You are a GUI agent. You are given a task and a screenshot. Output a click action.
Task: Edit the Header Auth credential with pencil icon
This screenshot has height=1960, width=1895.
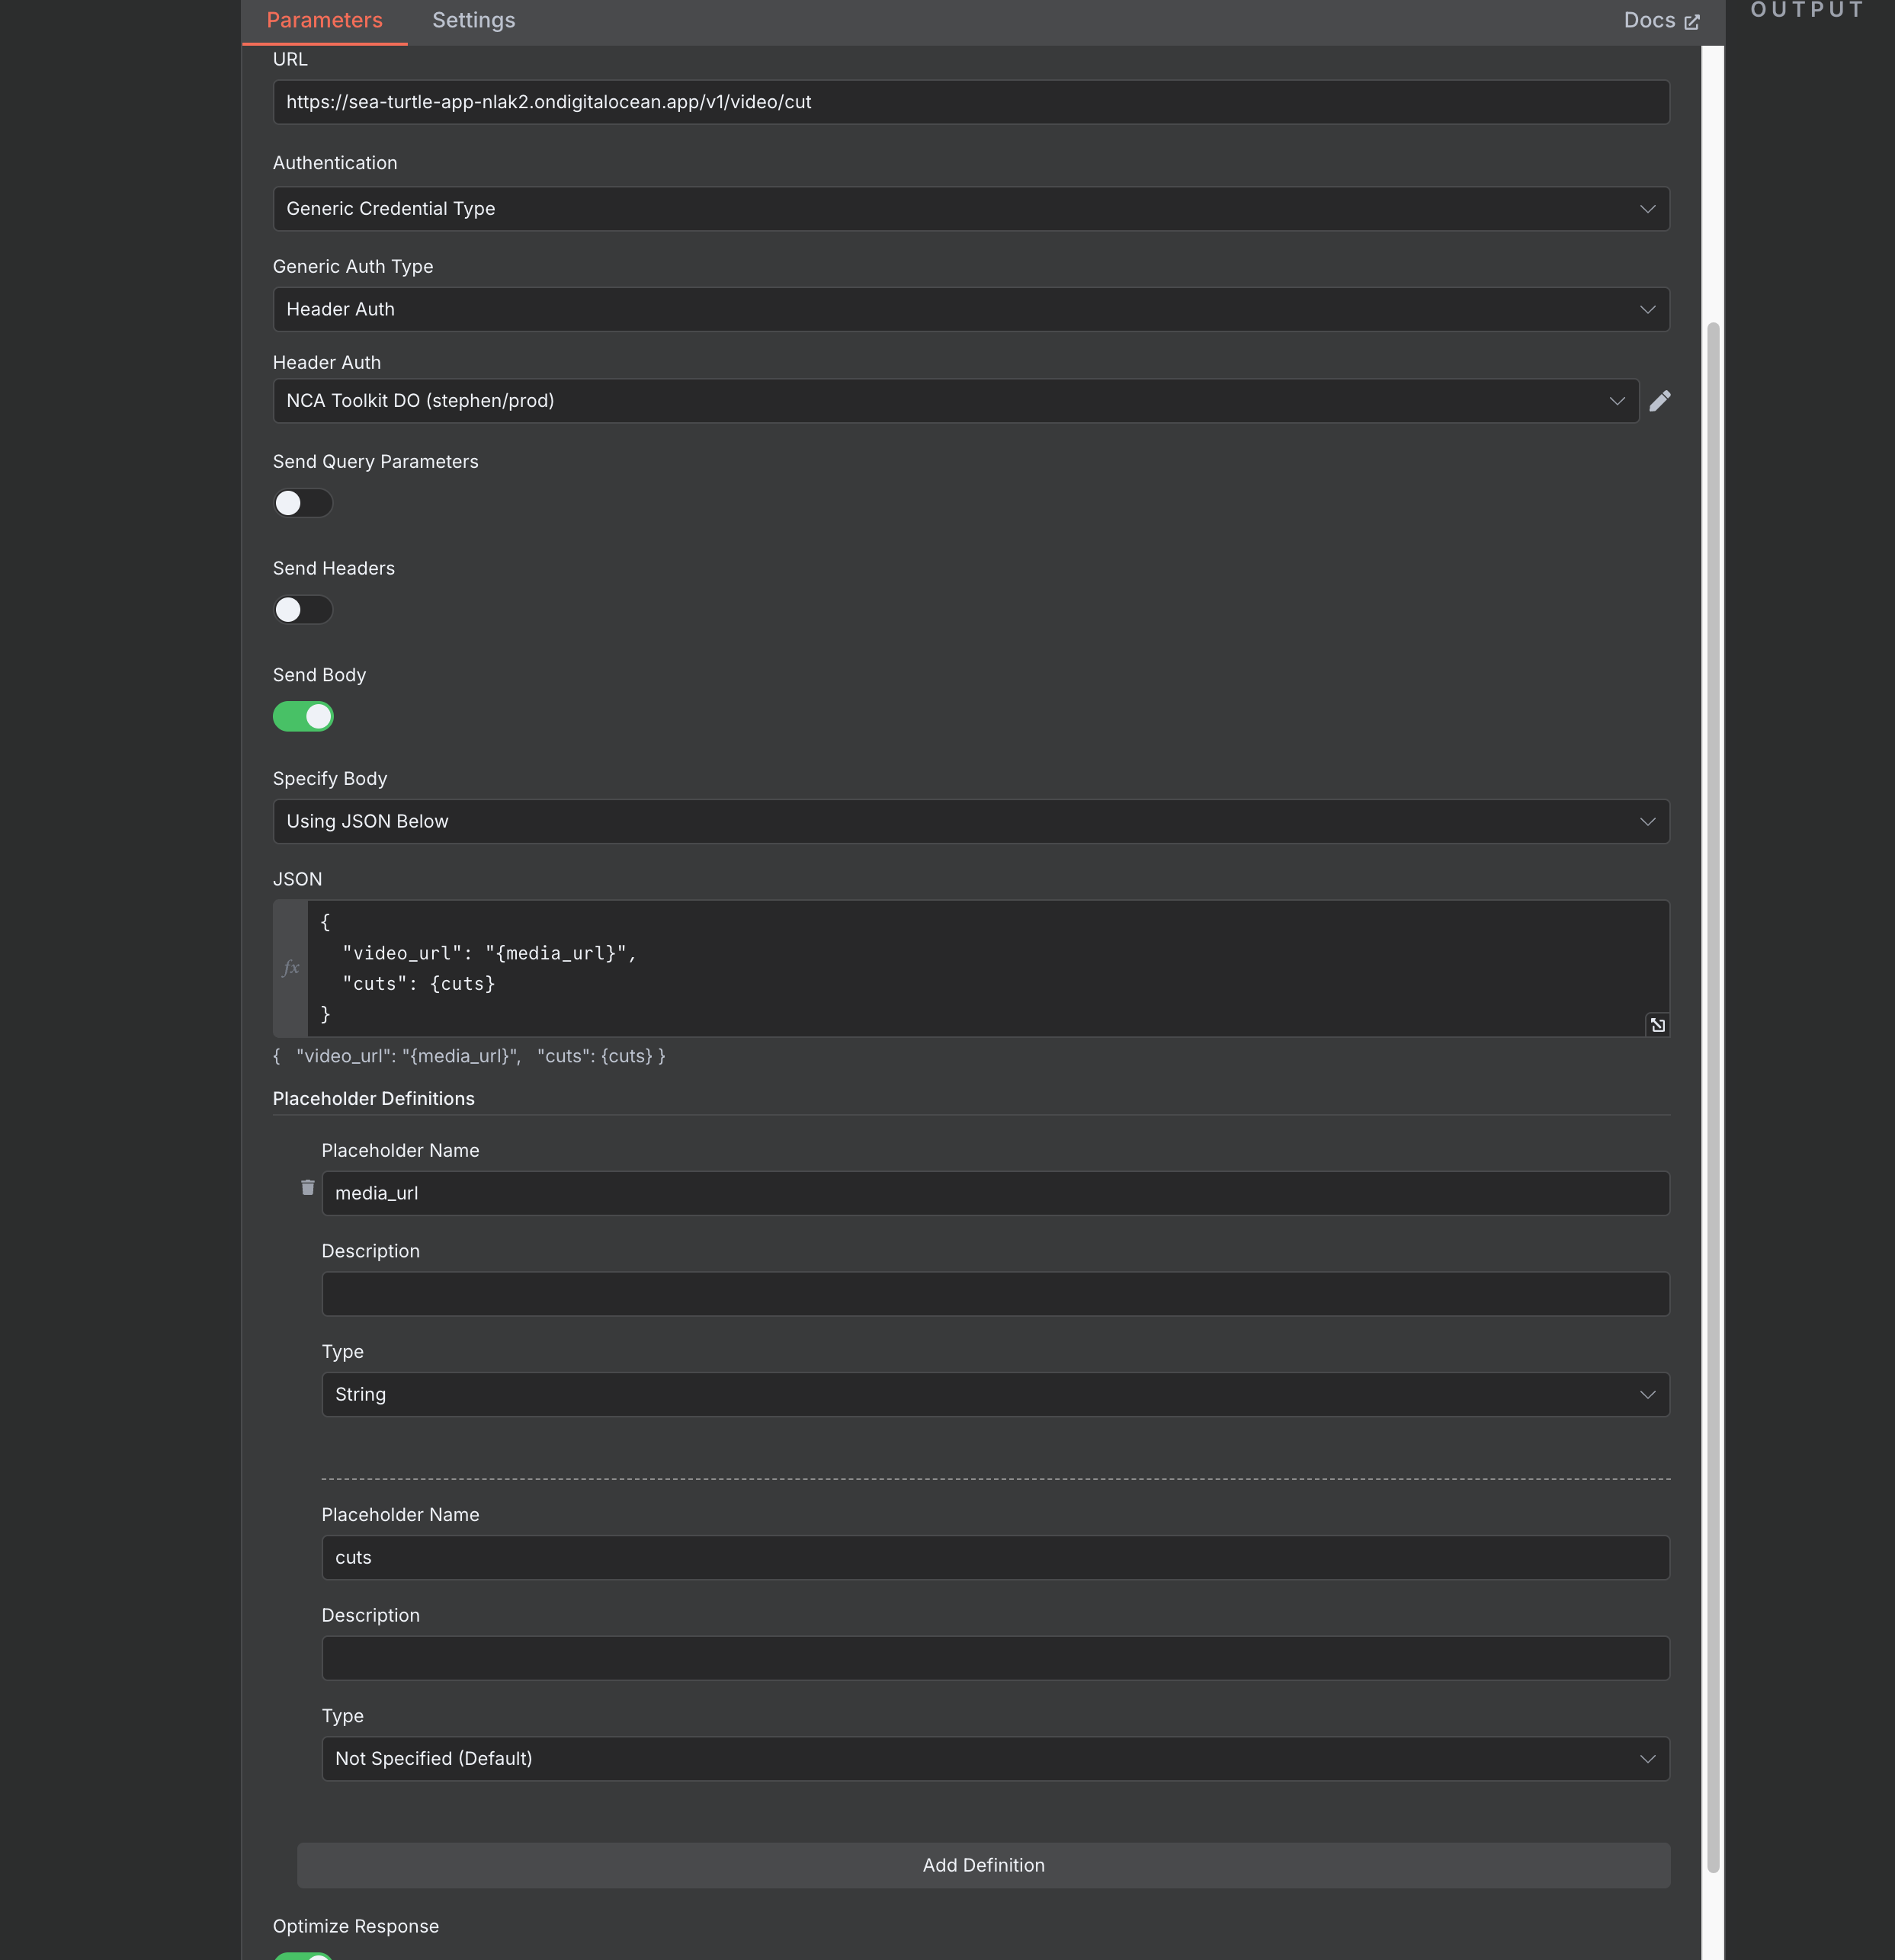(x=1660, y=401)
